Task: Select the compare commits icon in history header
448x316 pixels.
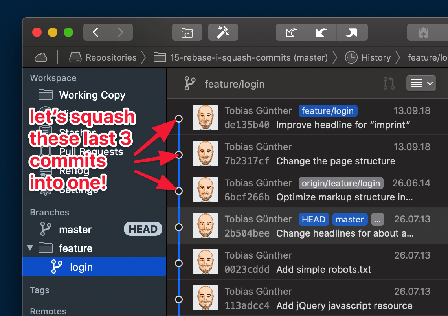Action: [389, 83]
